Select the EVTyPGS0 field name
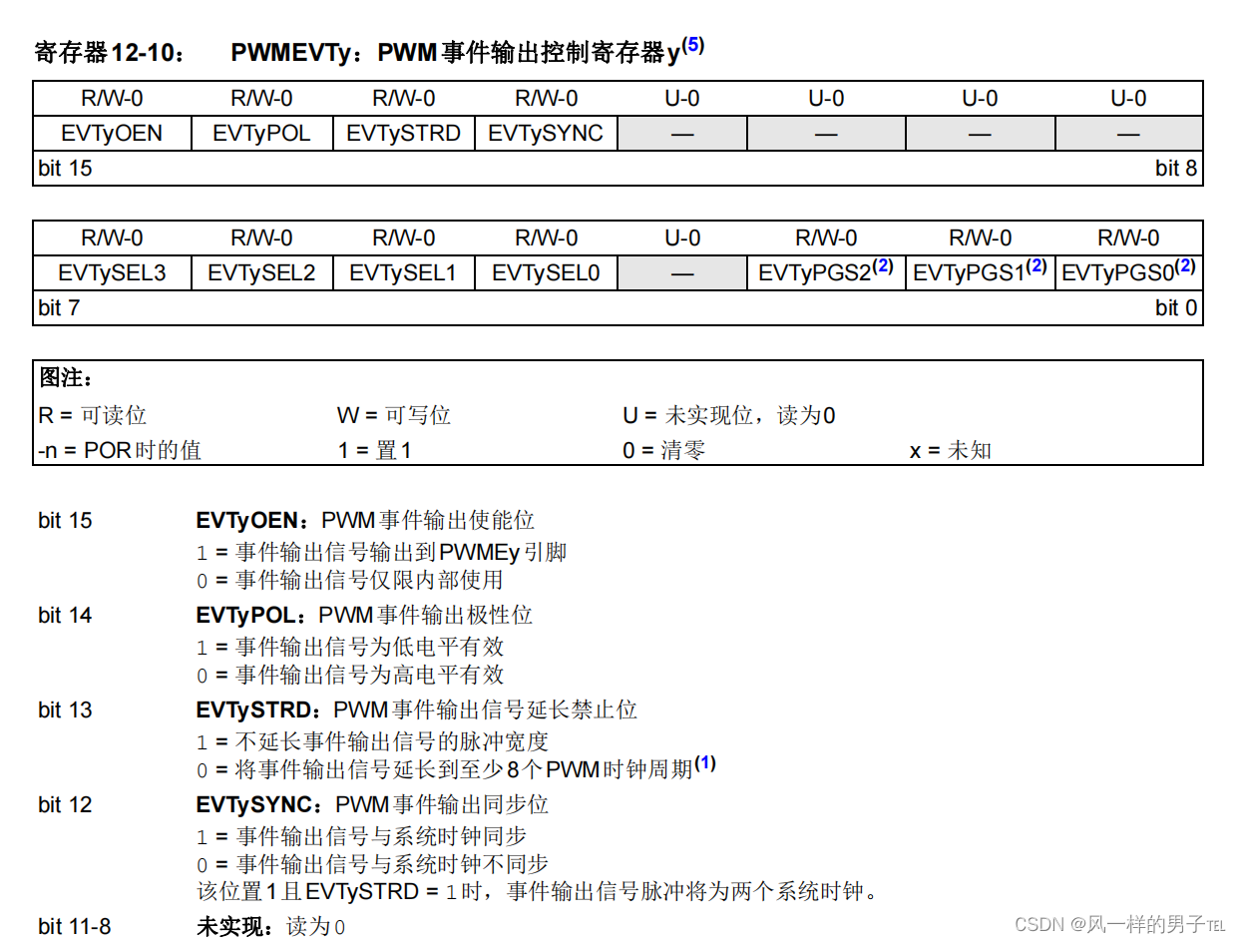The height and width of the screenshot is (943, 1241). [1117, 273]
